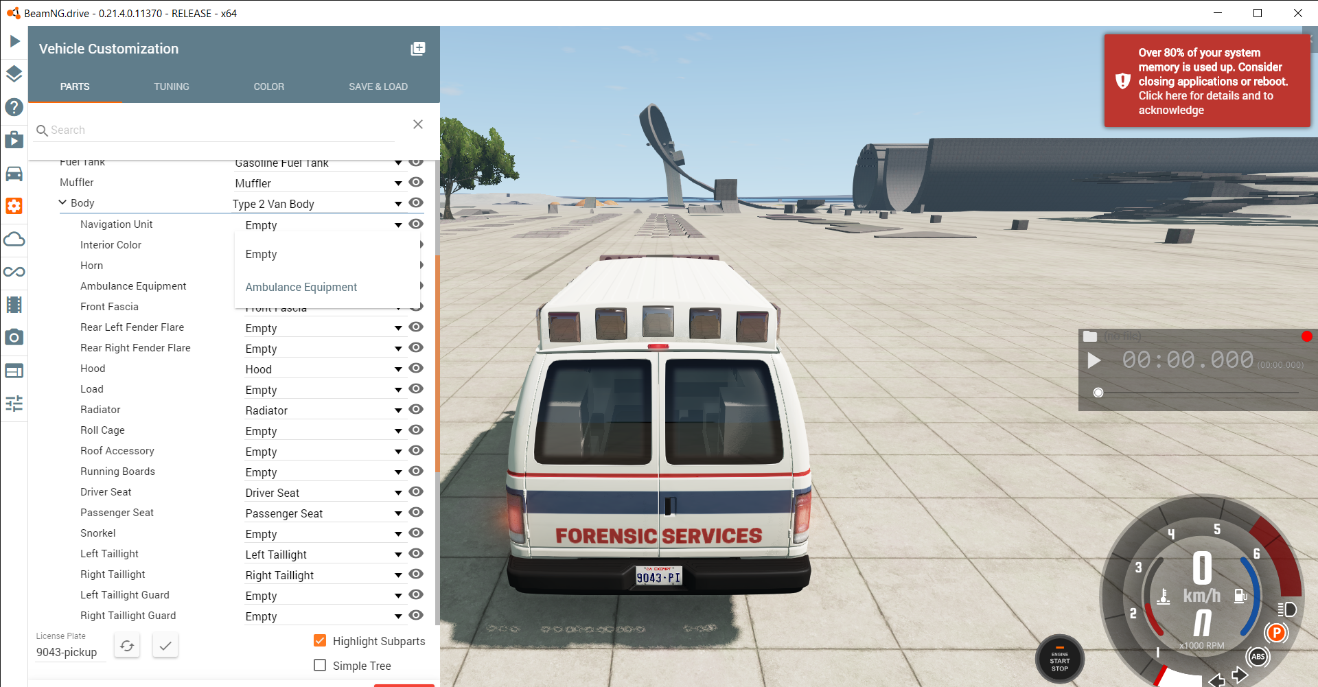Toggle visibility eye for Body
The width and height of the screenshot is (1318, 687).
click(416, 203)
